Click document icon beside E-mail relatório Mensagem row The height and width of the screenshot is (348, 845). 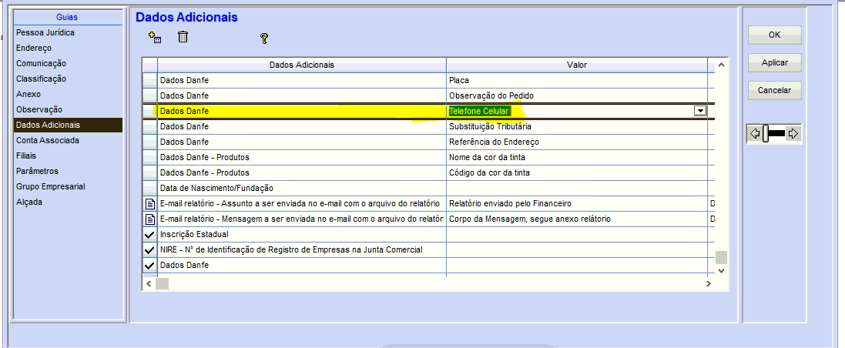149,219
